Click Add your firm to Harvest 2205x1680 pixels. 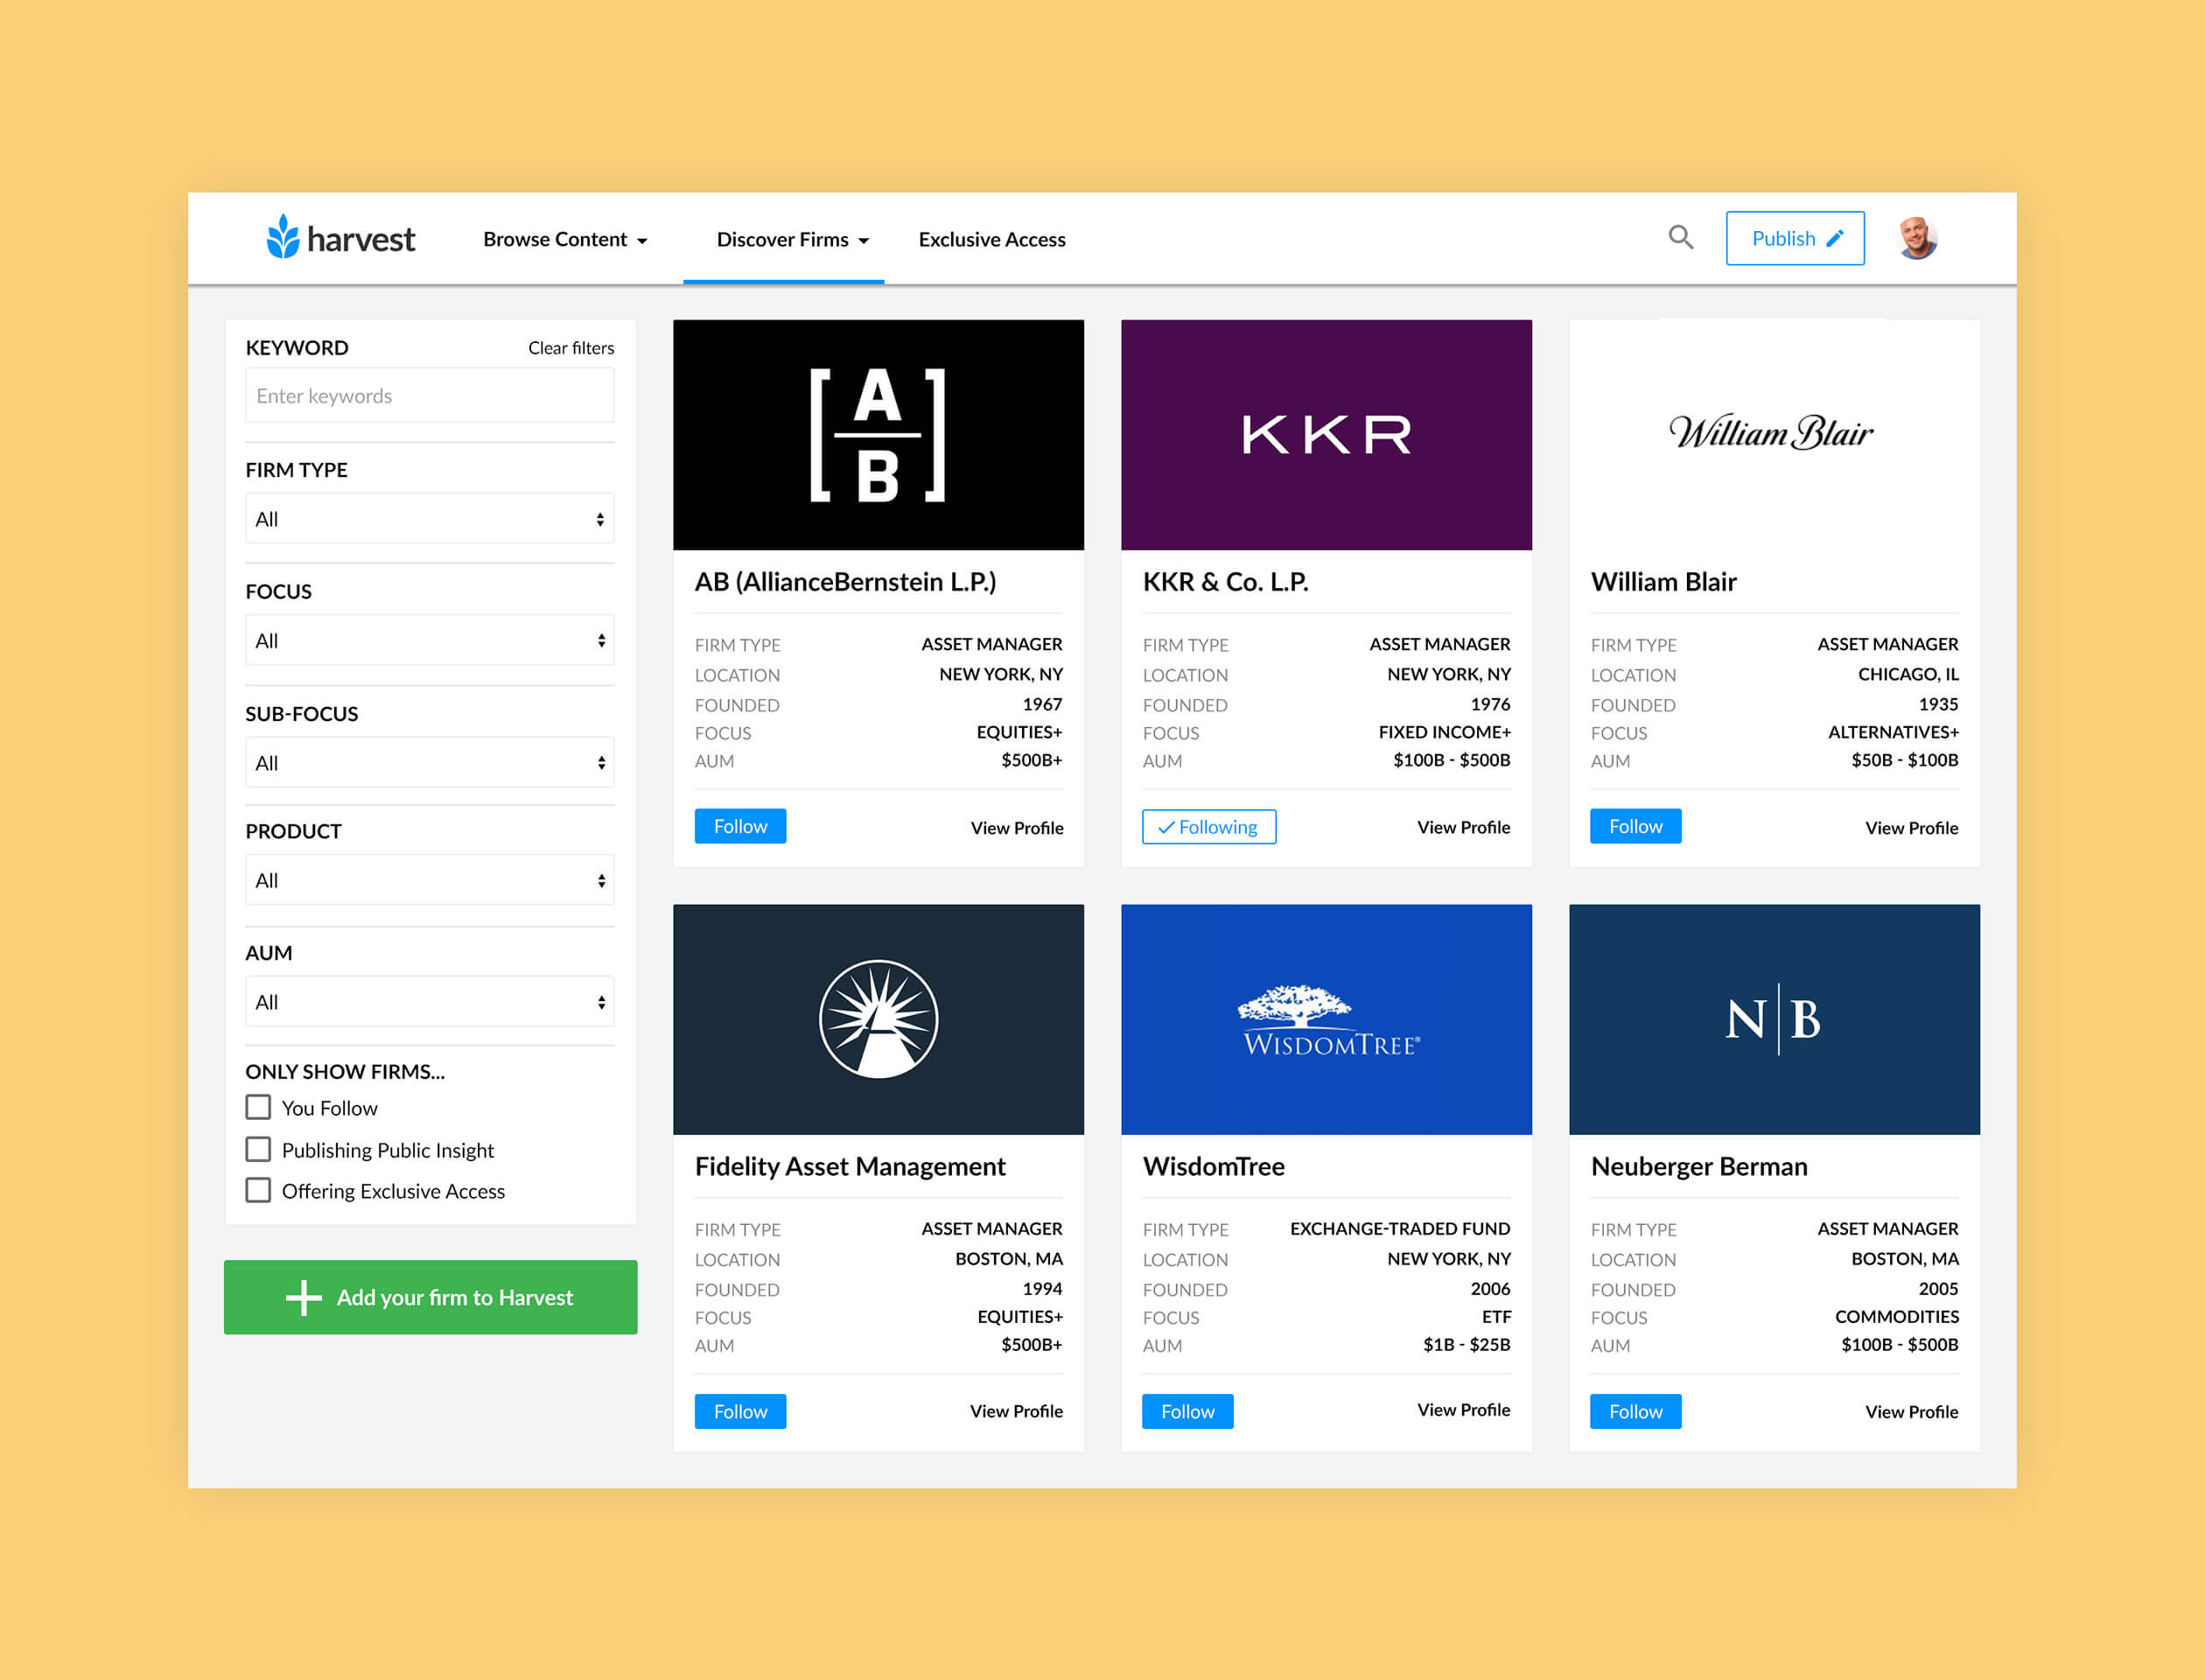click(430, 1297)
